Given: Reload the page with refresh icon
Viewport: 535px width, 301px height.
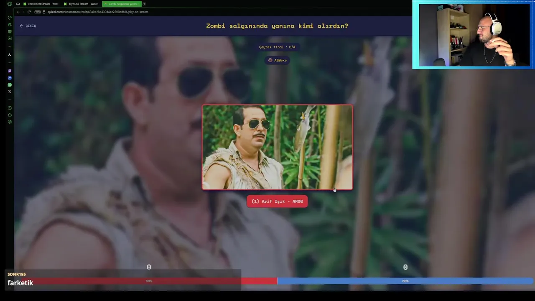Looking at the screenshot, I should pos(29,12).
